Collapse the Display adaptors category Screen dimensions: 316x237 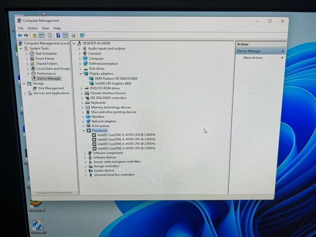pos(81,74)
